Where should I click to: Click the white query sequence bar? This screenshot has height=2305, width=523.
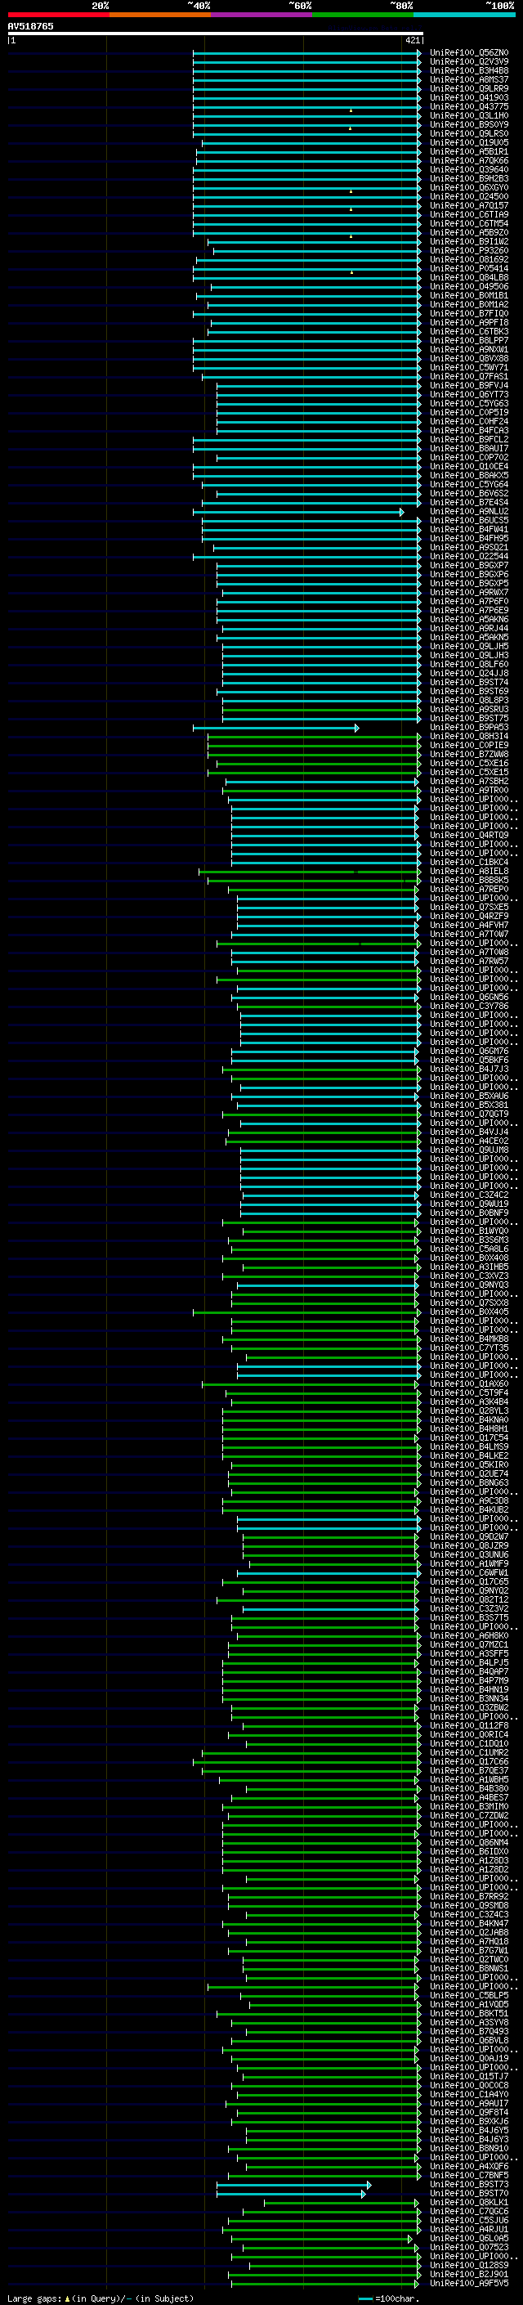(216, 33)
